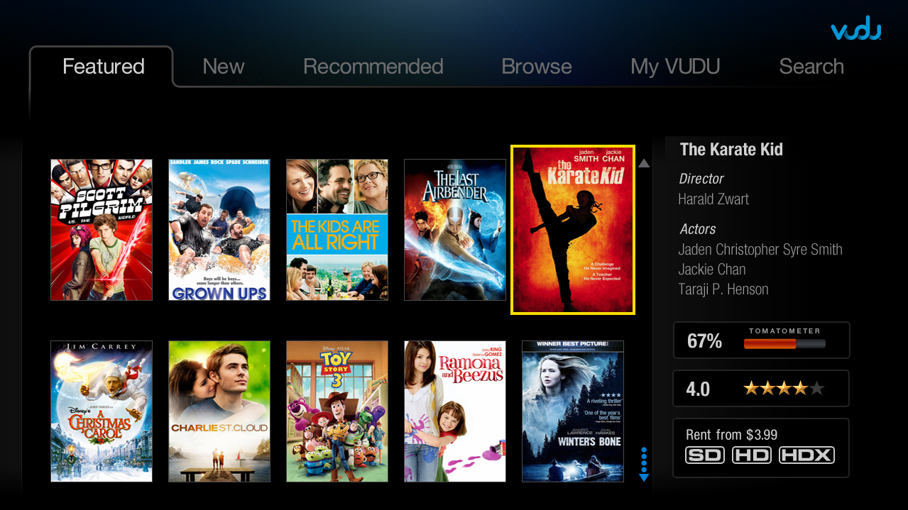Open the Browse tab
The image size is (908, 510).
(537, 67)
